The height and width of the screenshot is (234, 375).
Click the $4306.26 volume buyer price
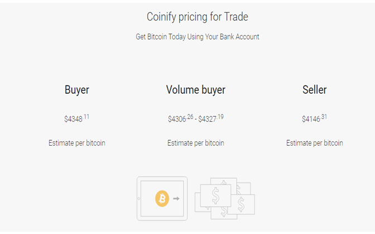pyautogui.click(x=181, y=118)
